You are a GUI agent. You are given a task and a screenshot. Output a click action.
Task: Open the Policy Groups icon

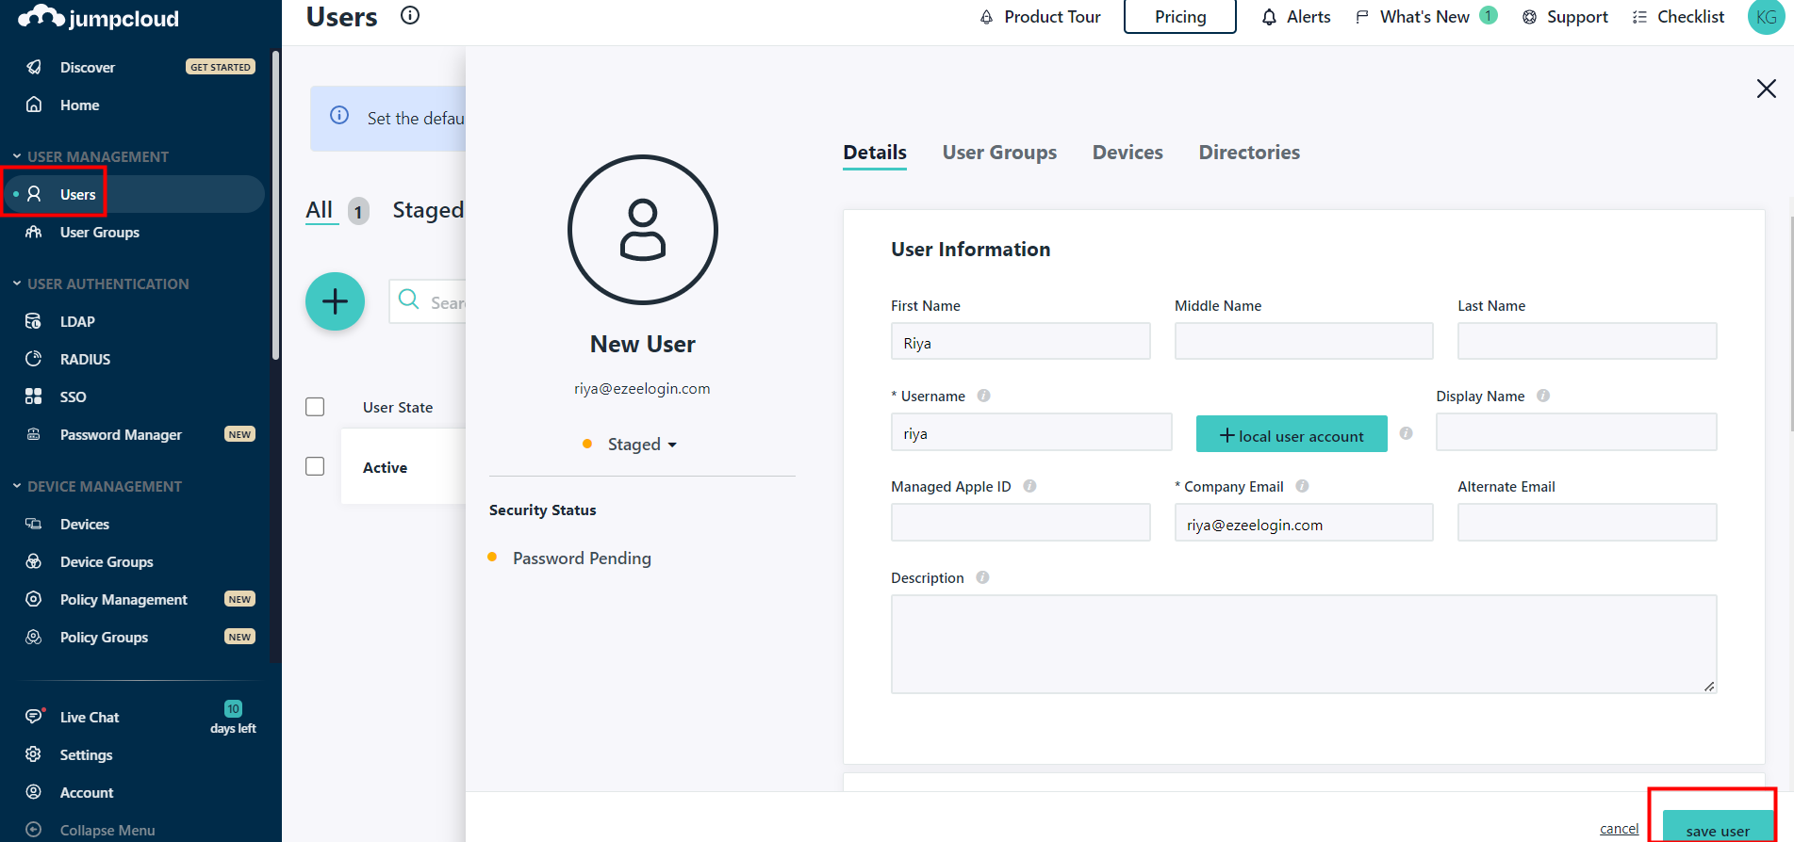pos(34,637)
